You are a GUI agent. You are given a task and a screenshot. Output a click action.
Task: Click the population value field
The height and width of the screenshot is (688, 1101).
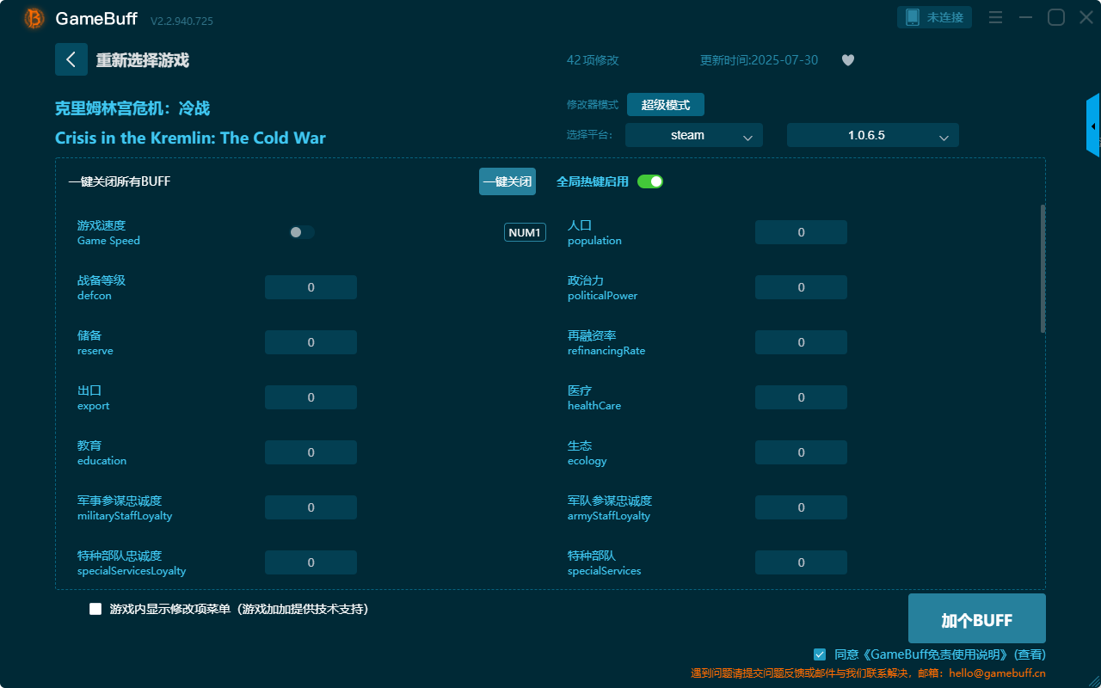pyautogui.click(x=801, y=232)
